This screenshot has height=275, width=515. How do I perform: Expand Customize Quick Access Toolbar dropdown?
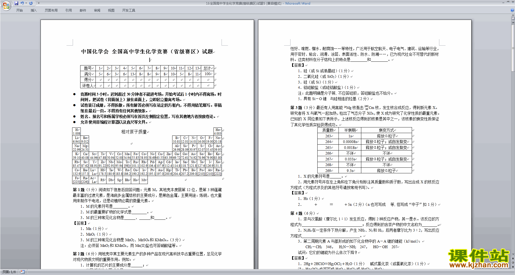point(39,3)
